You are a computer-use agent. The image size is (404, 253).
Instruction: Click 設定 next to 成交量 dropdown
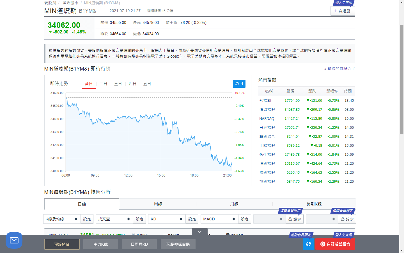pyautogui.click(x=139, y=219)
